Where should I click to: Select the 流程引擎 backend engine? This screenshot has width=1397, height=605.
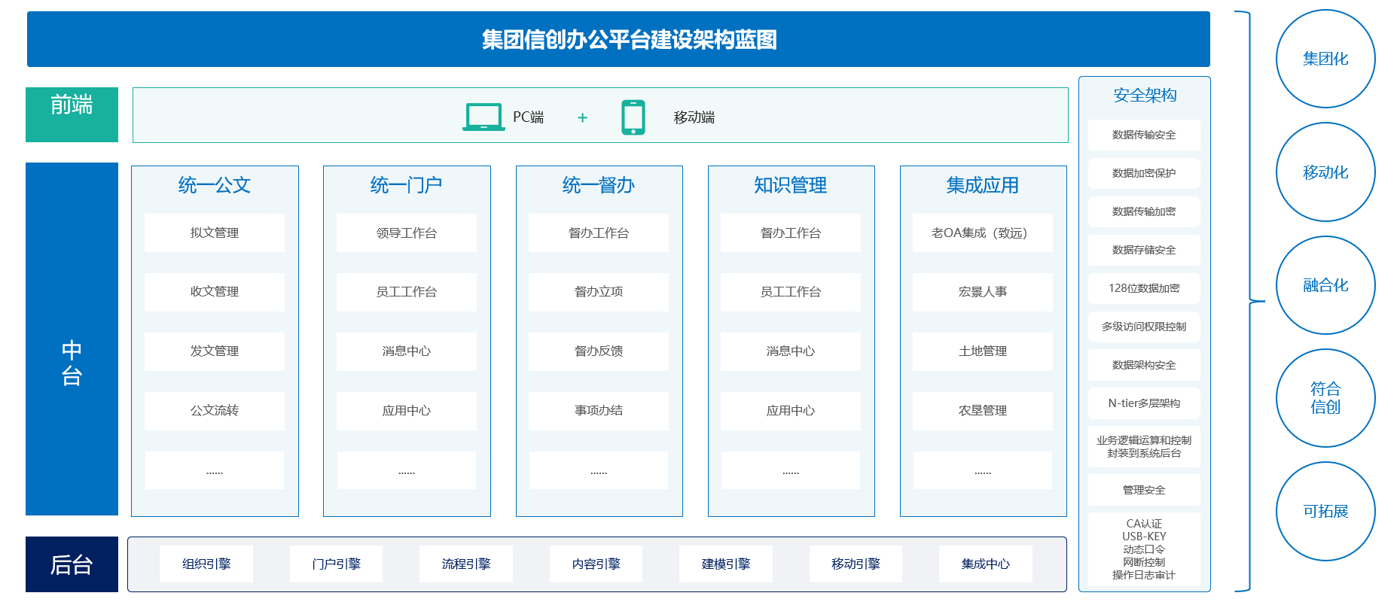coord(466,564)
